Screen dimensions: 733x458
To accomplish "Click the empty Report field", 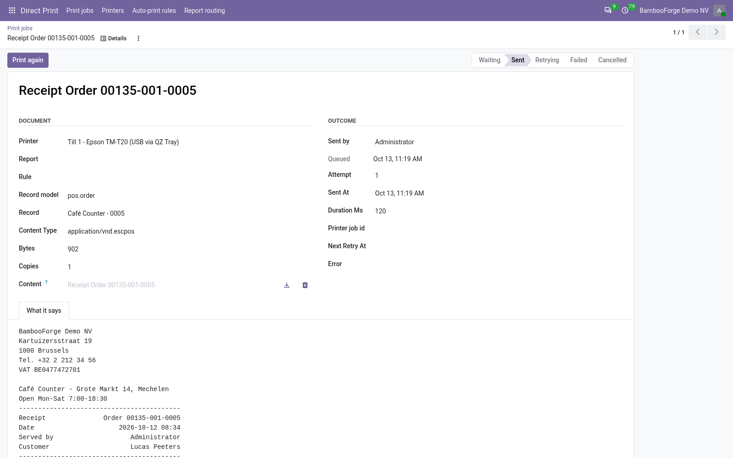I will 190,159.
